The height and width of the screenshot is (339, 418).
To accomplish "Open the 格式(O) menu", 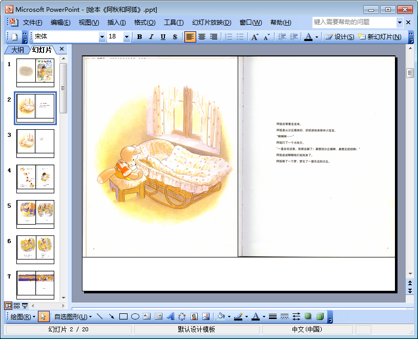I will pos(145,23).
